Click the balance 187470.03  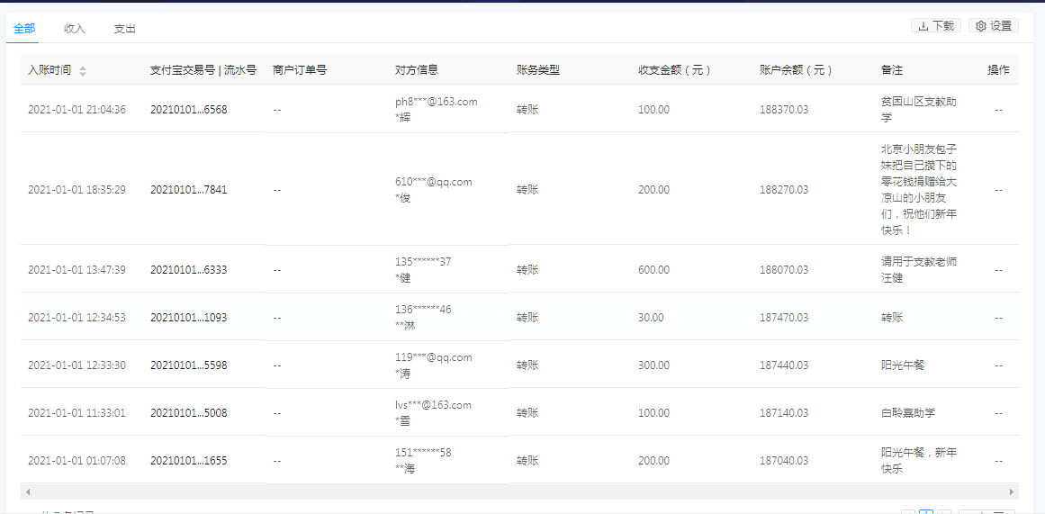[x=784, y=318]
